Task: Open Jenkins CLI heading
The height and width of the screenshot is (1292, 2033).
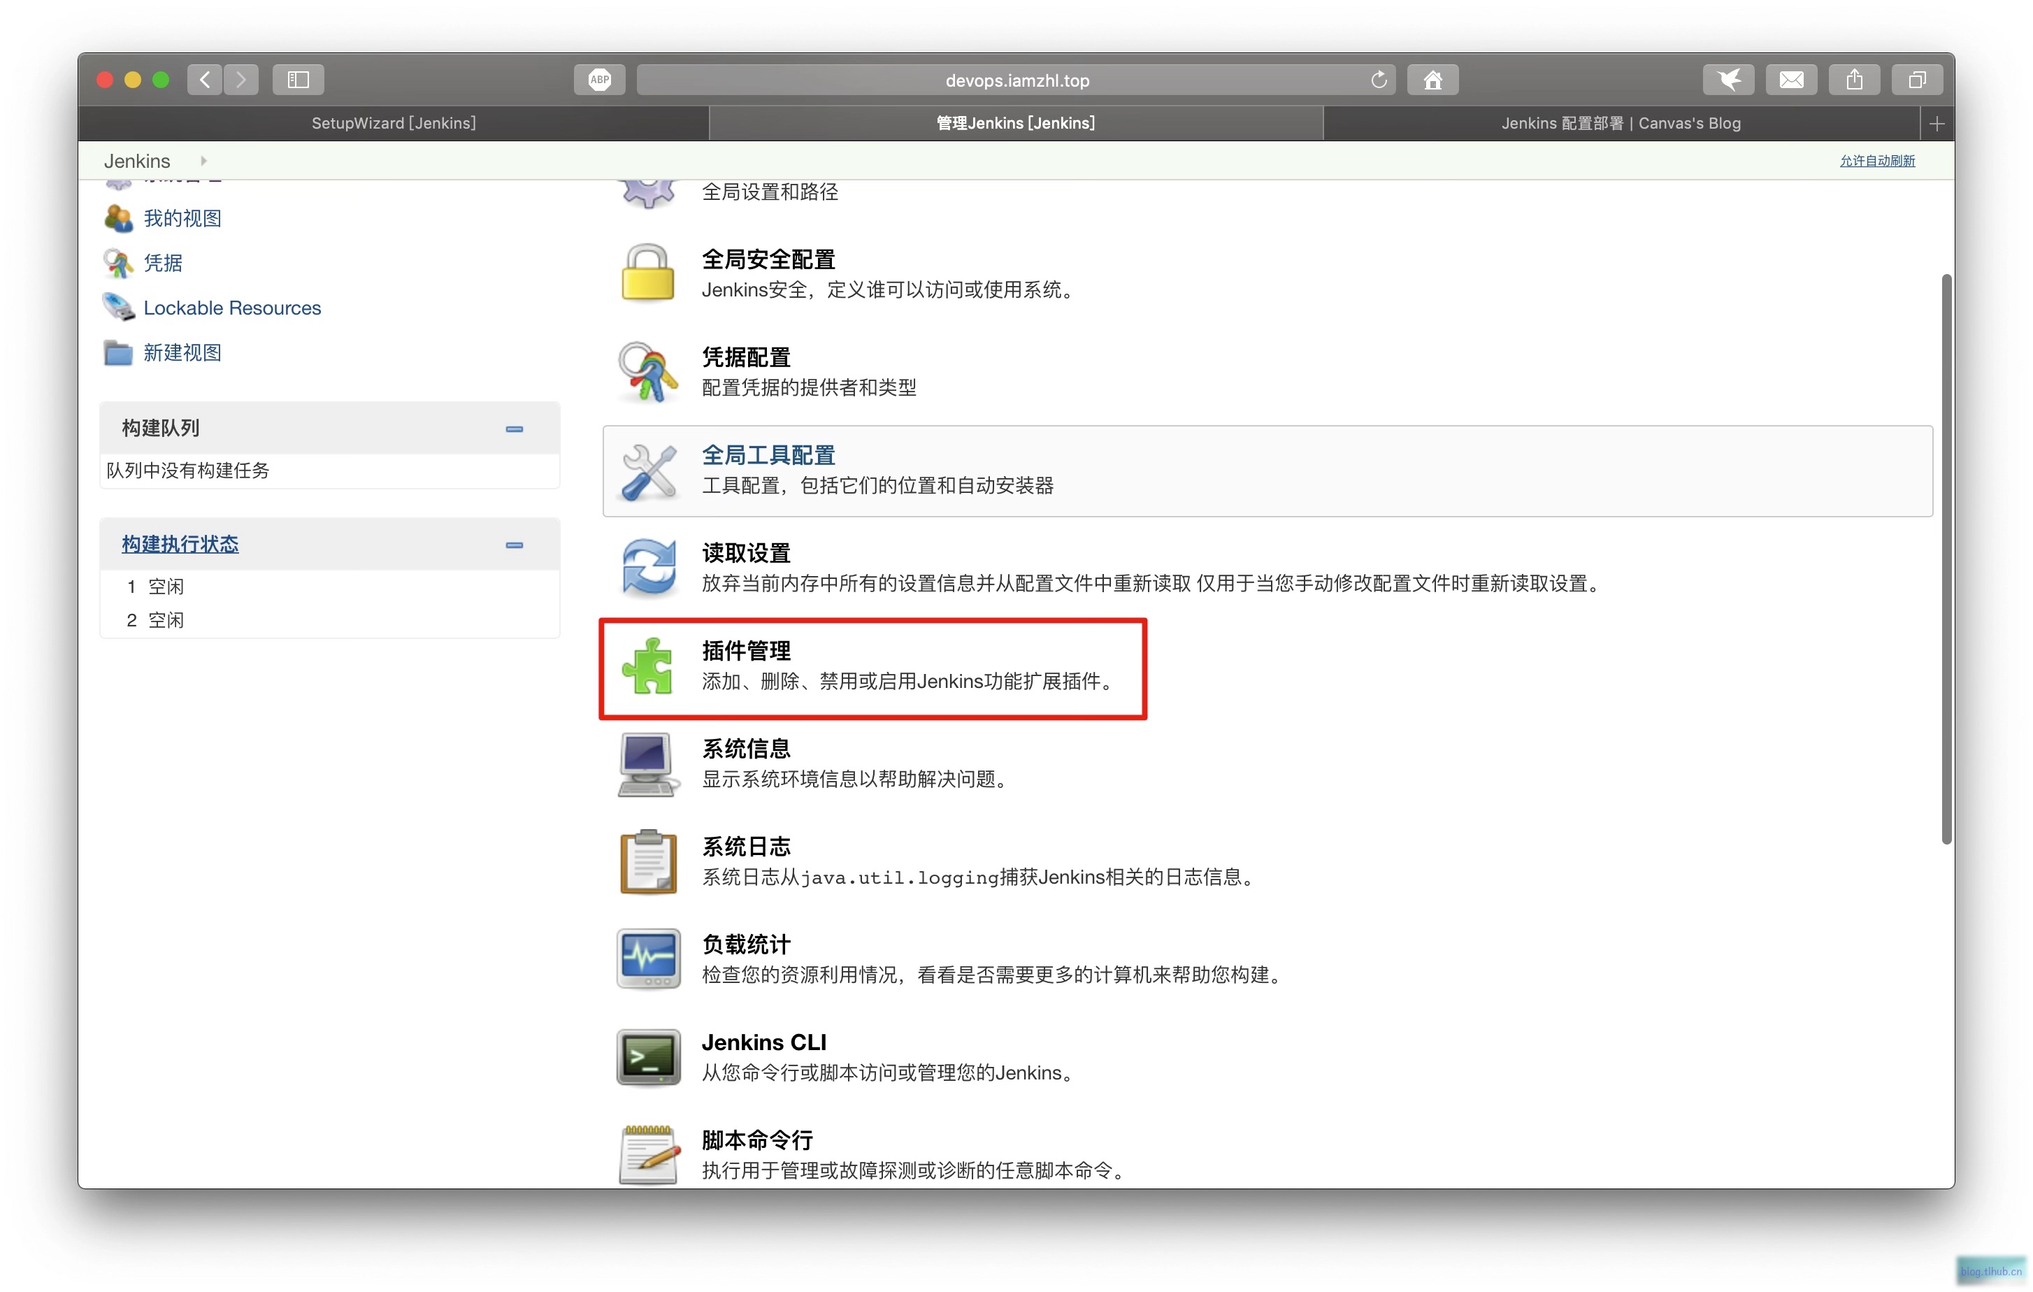Action: pos(764,1043)
